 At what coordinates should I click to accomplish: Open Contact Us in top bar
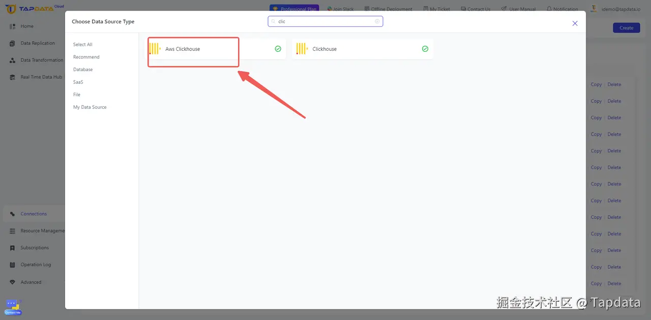(x=476, y=9)
